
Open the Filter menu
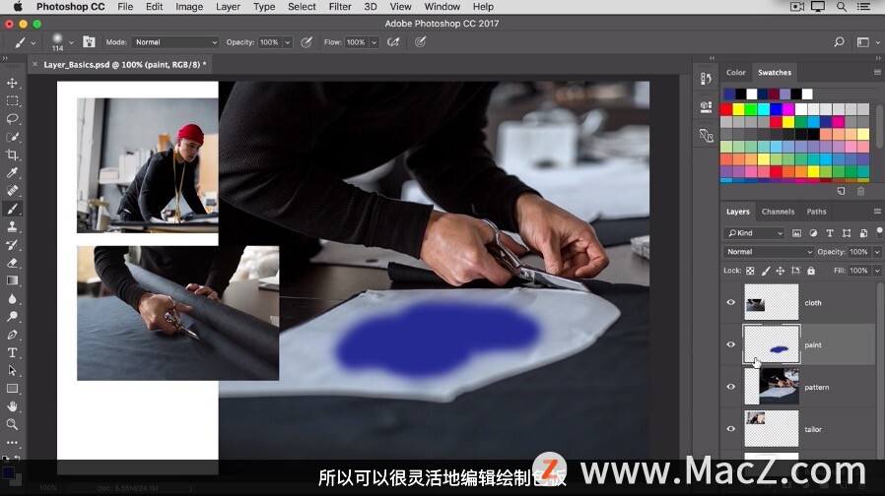point(340,7)
